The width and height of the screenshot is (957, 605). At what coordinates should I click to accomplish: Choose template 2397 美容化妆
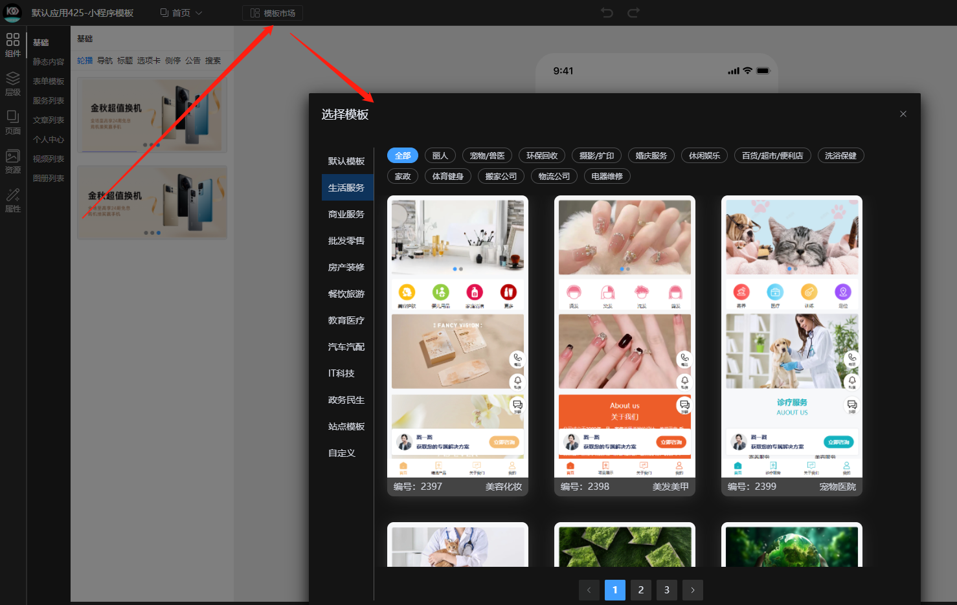pos(458,346)
